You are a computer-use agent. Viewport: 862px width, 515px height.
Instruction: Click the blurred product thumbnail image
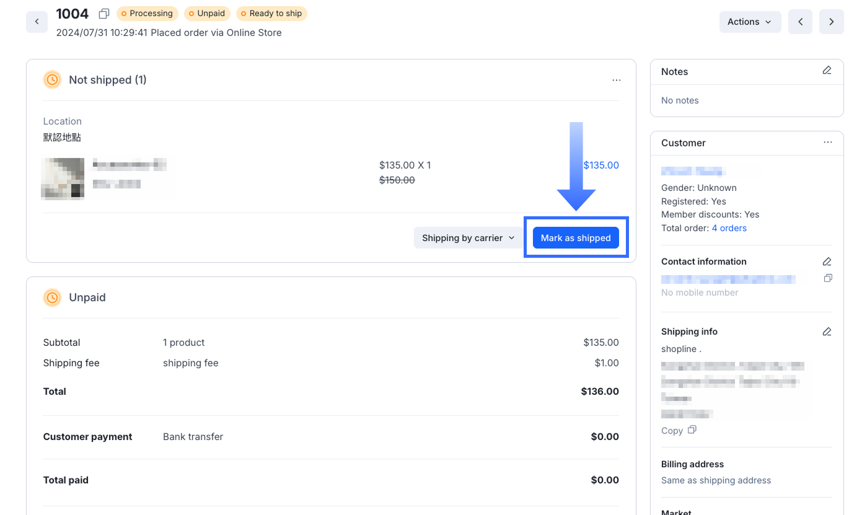click(63, 178)
